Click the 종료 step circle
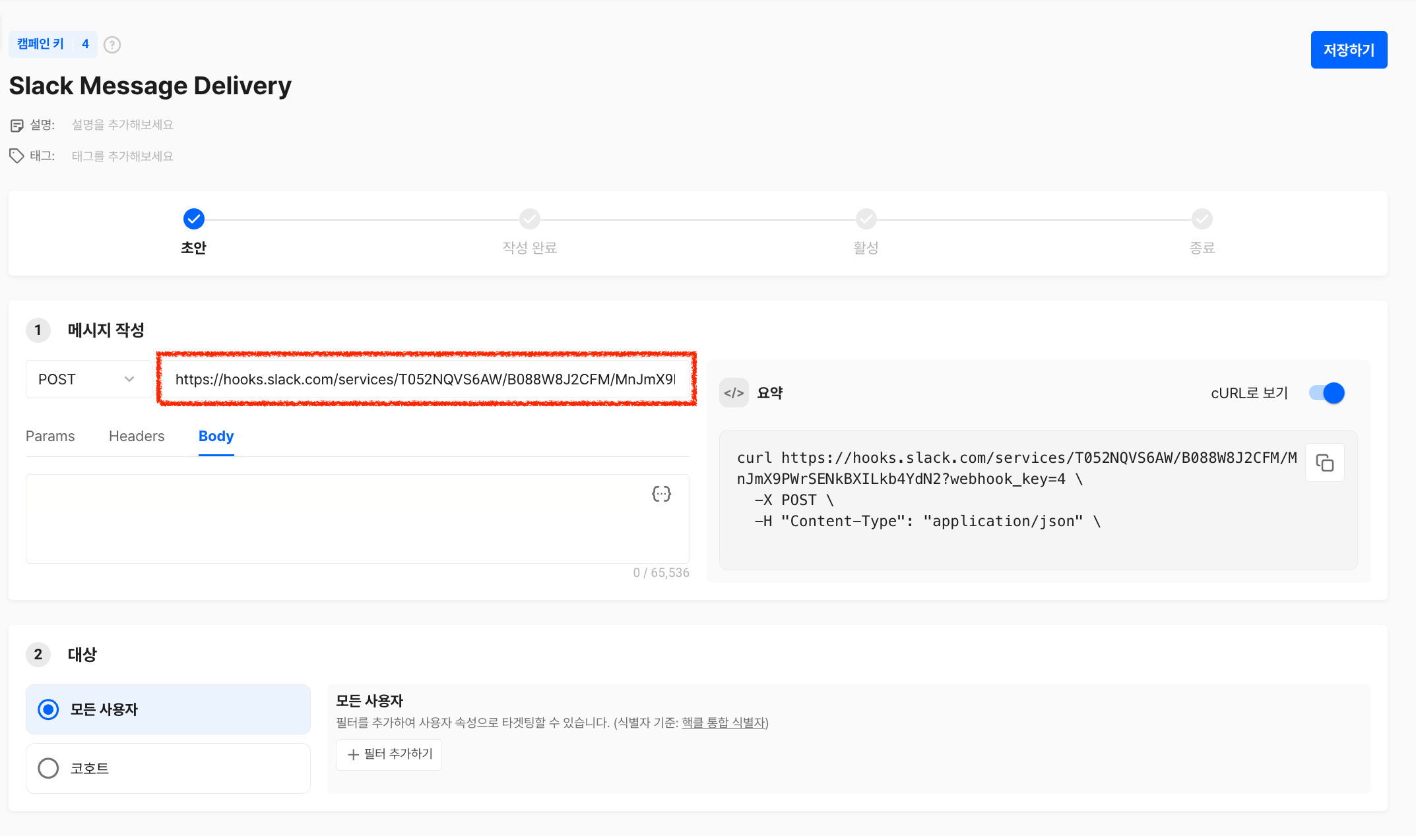The image size is (1416, 836). click(x=1202, y=219)
